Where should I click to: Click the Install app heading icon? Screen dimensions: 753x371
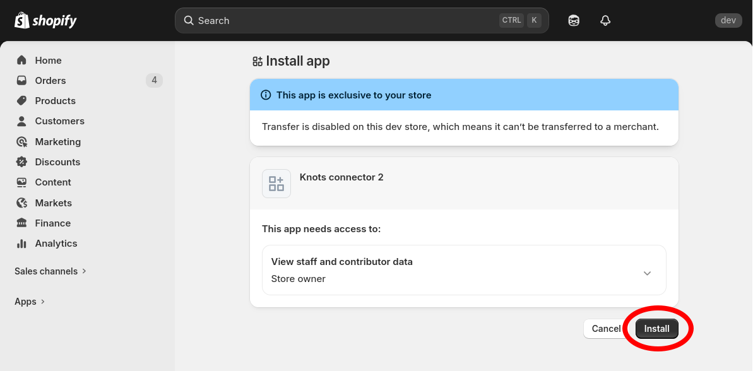[258, 61]
